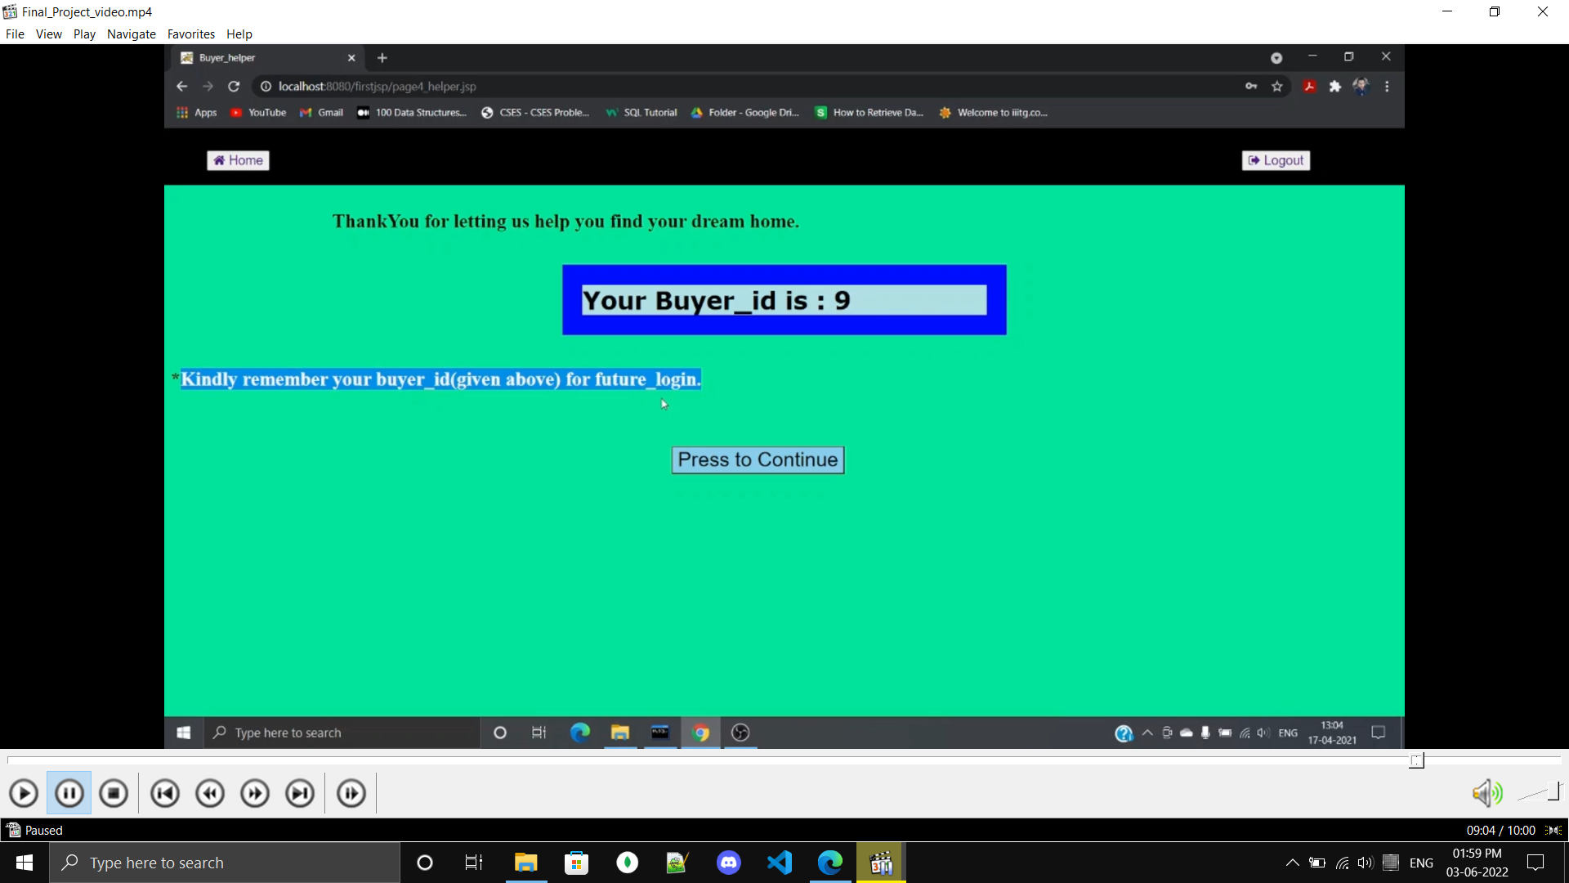This screenshot has width=1569, height=883.
Task: Open the File menu
Action: pyautogui.click(x=15, y=34)
